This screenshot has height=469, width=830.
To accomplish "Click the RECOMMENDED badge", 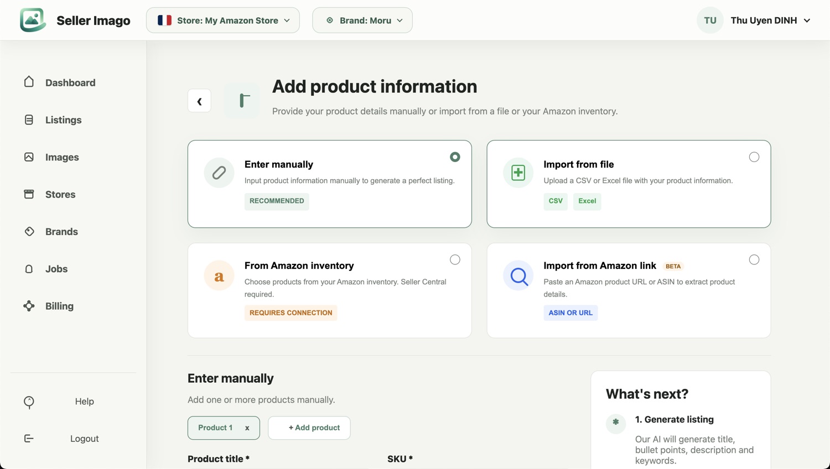I will [277, 201].
